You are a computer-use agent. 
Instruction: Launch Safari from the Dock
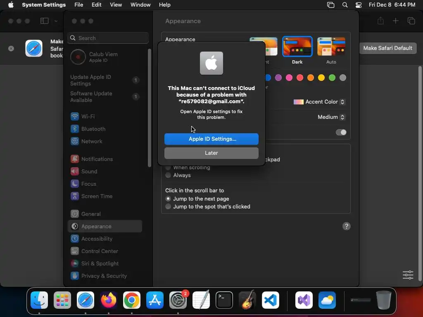coord(86,300)
